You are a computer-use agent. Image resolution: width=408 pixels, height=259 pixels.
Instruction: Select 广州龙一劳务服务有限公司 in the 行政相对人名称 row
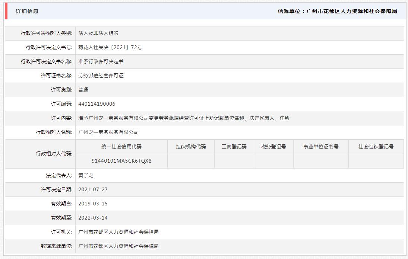pos(108,132)
